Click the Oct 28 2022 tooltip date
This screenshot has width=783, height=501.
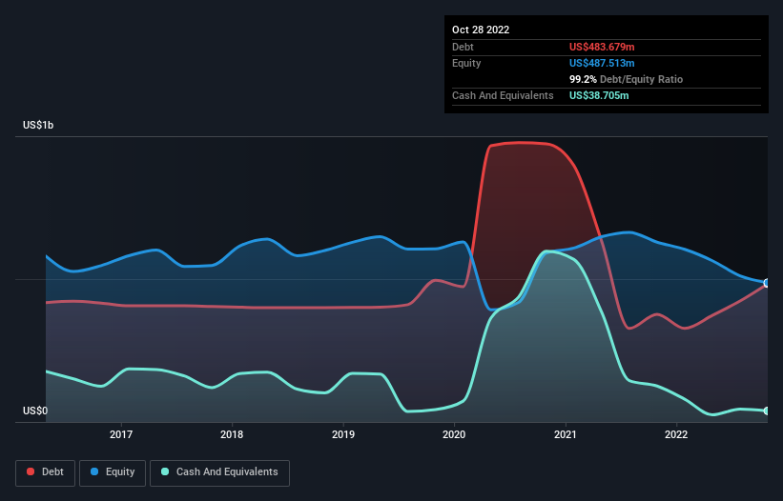[481, 30]
